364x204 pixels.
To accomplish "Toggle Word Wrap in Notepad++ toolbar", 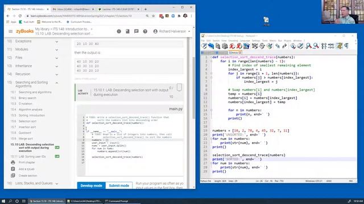I will pyautogui.click(x=340, y=46).
